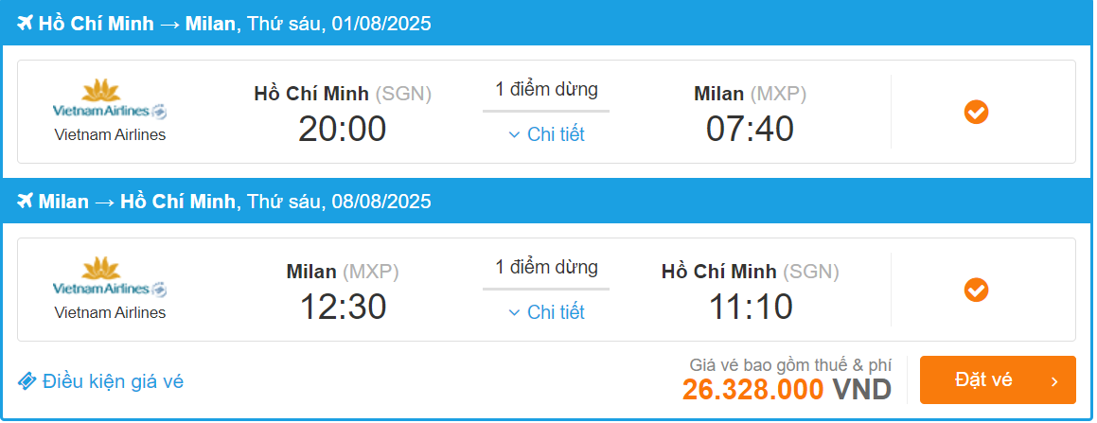Click the 07:40 arrival time in Milan
The image size is (1097, 423).
[750, 129]
